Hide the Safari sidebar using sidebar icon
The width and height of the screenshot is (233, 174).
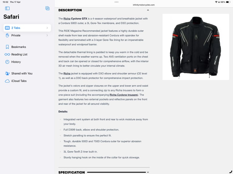(7, 8)
